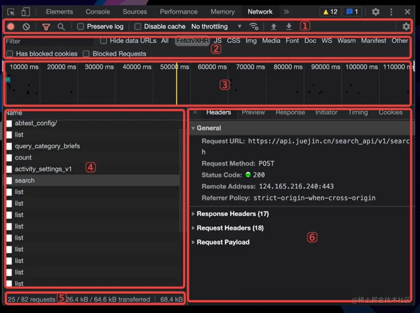The width and height of the screenshot is (420, 313).
Task: Focus the Filter text field
Action: (x=49, y=41)
